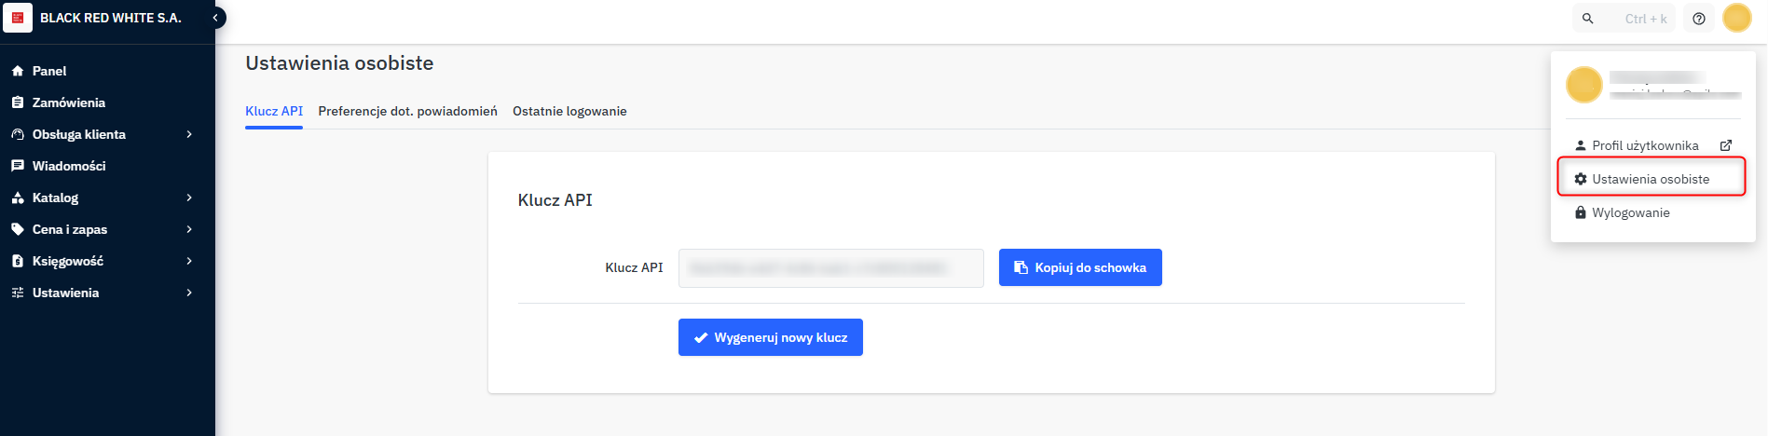The height and width of the screenshot is (436, 1768).
Task: Expand the Księgowość menu
Action: [189, 261]
